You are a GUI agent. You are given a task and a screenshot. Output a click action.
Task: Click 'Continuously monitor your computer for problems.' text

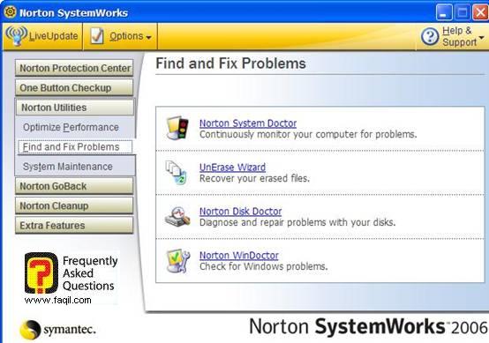308,135
